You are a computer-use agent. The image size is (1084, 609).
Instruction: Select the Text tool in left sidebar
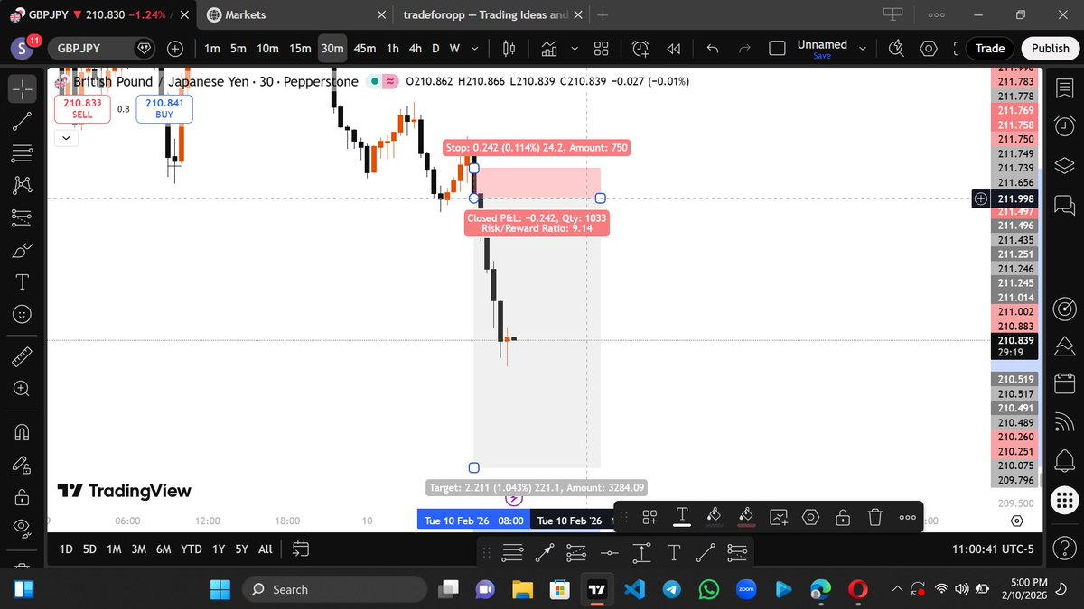pyautogui.click(x=23, y=282)
